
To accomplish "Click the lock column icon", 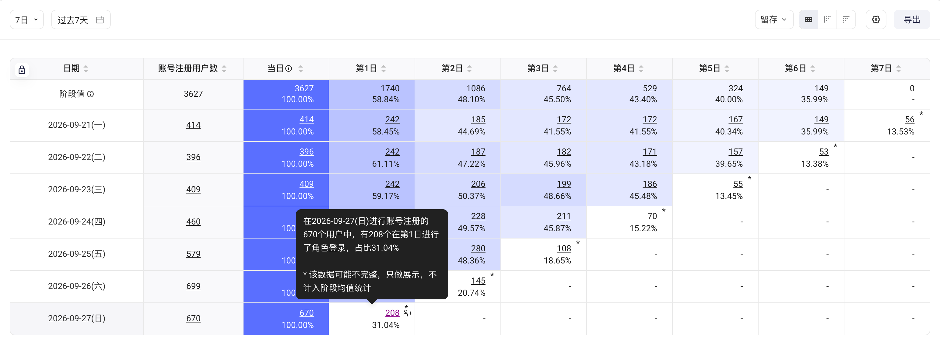I will tap(22, 69).
